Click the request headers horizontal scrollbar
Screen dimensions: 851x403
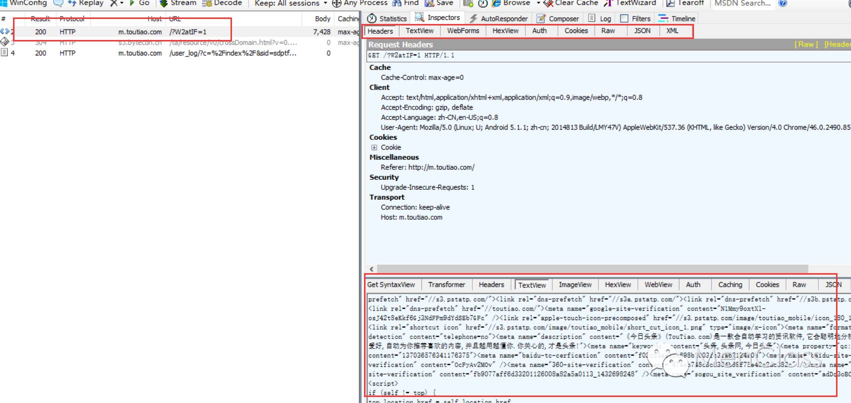591,269
